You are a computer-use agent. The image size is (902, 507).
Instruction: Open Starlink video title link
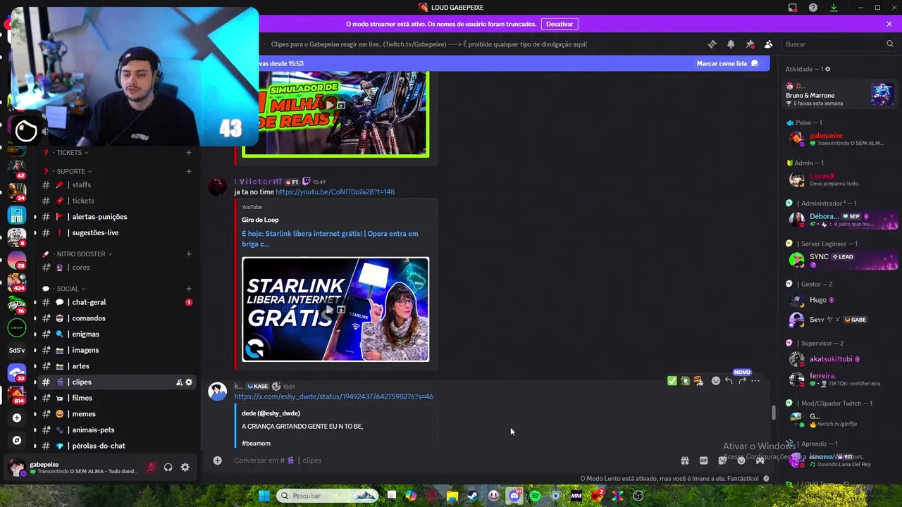click(330, 239)
